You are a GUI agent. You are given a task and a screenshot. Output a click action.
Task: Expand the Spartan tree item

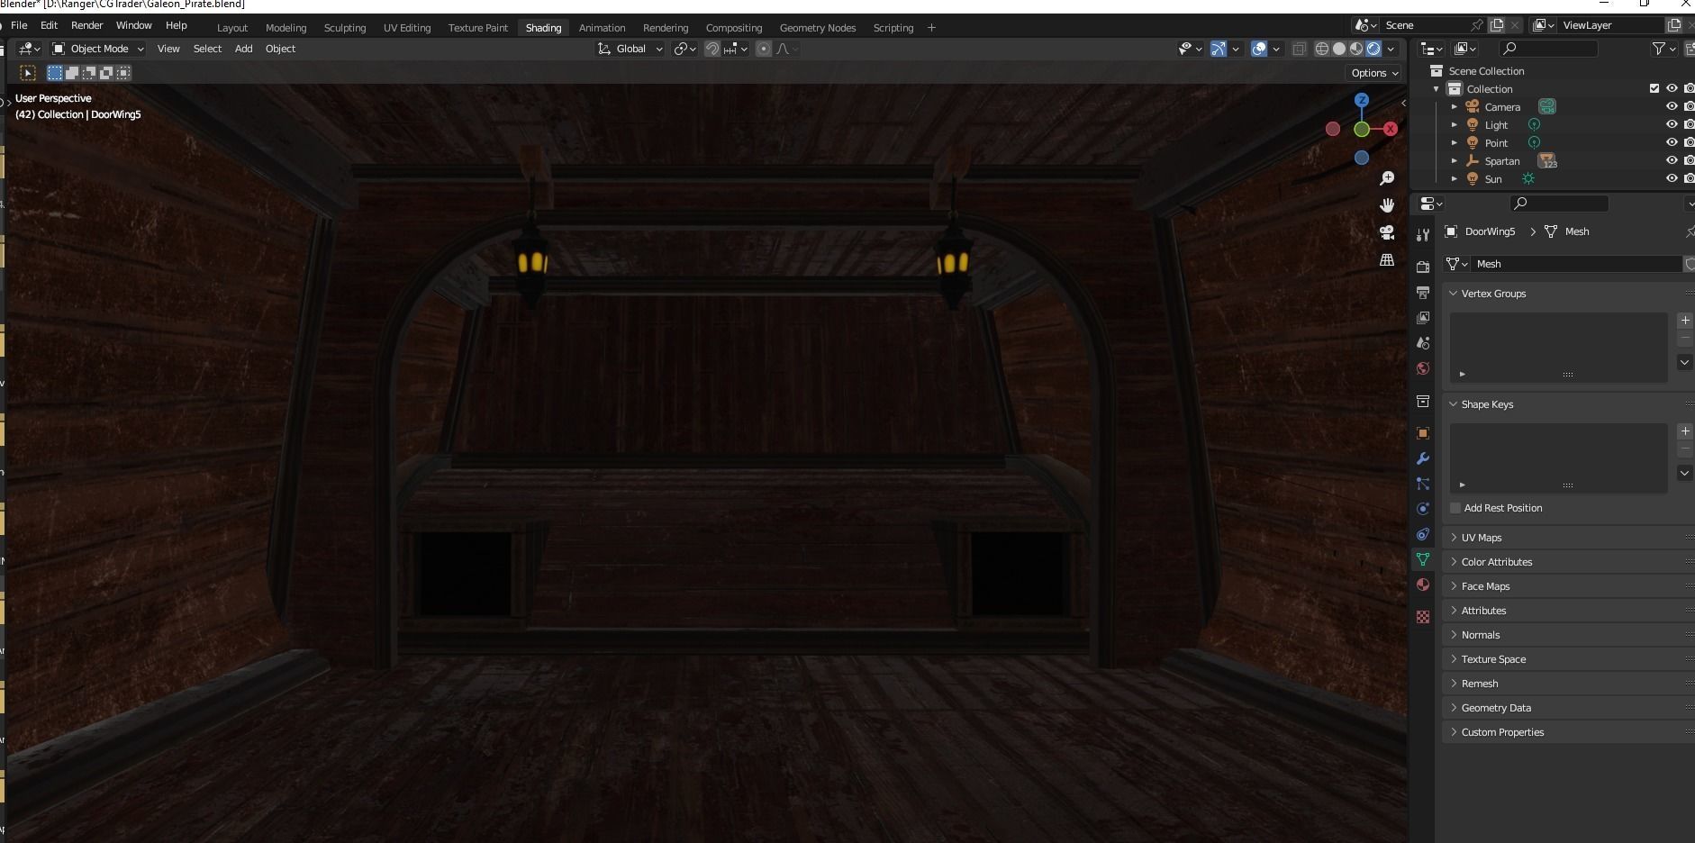pyautogui.click(x=1454, y=160)
